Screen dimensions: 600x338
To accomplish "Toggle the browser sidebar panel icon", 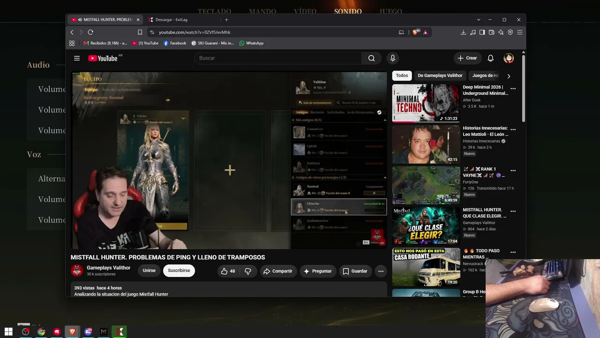I will (482, 32).
